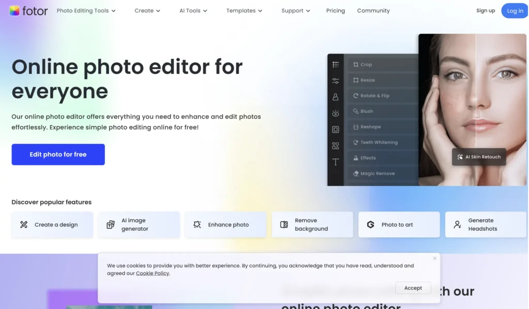Viewport: 529px width, 309px height.
Task: Click the Edit photo for free button
Action: 58,154
